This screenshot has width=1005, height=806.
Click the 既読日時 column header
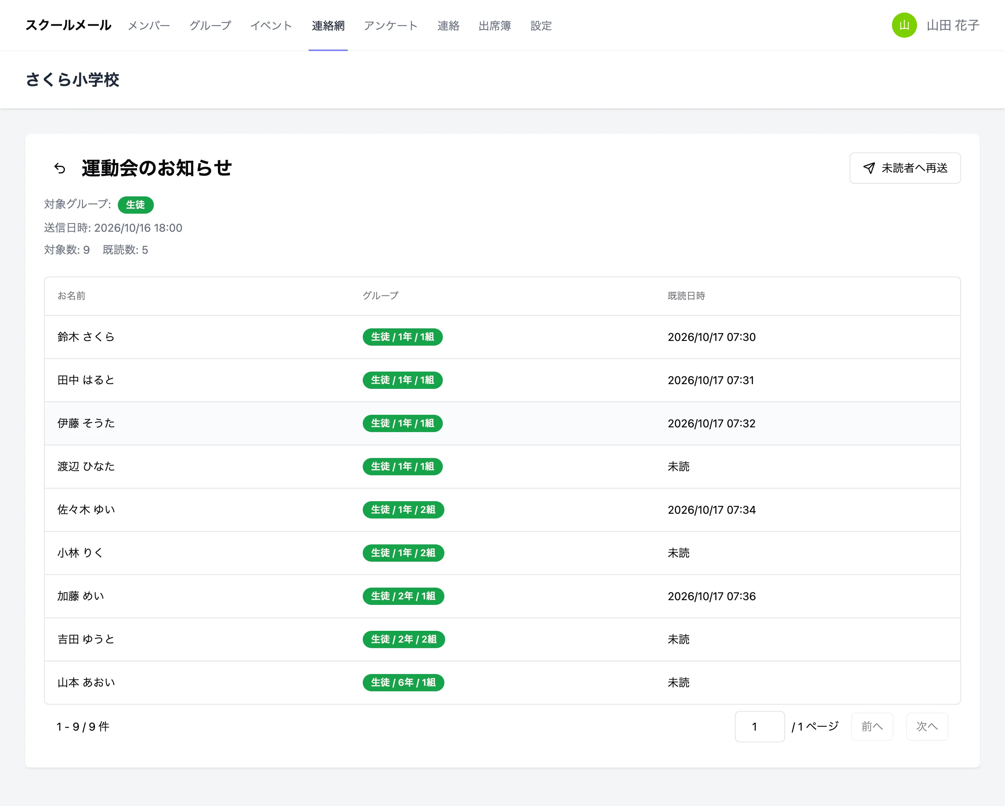click(x=686, y=296)
